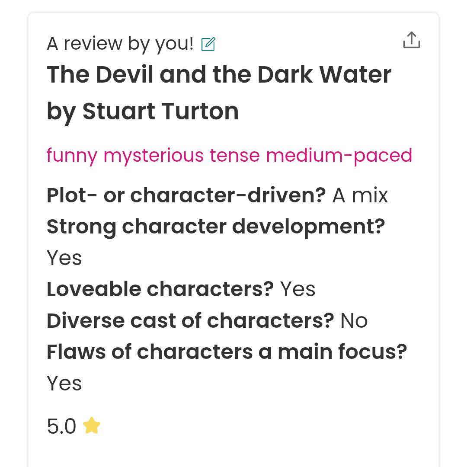Open author Stuart Turton's name

[x=160, y=112]
